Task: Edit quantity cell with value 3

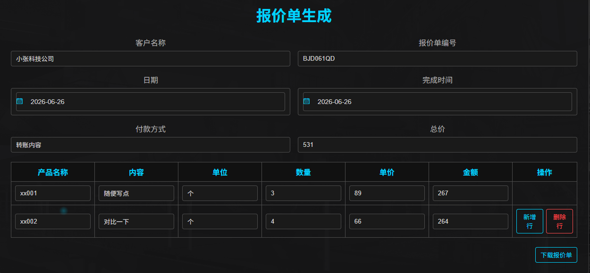Action: click(303, 193)
